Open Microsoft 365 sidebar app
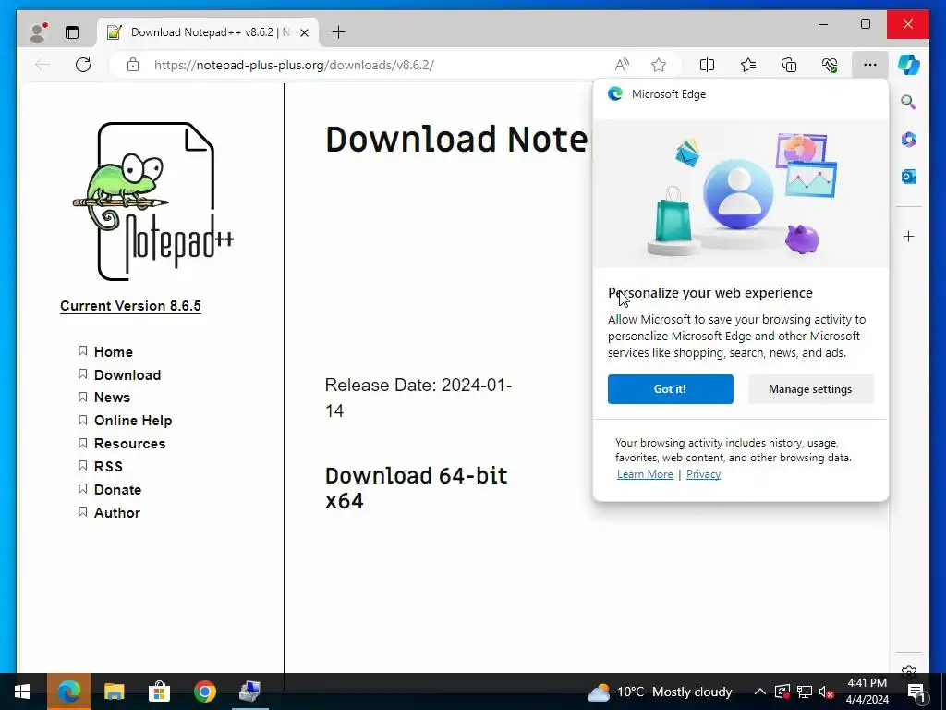The width and height of the screenshot is (946, 710). (x=909, y=140)
